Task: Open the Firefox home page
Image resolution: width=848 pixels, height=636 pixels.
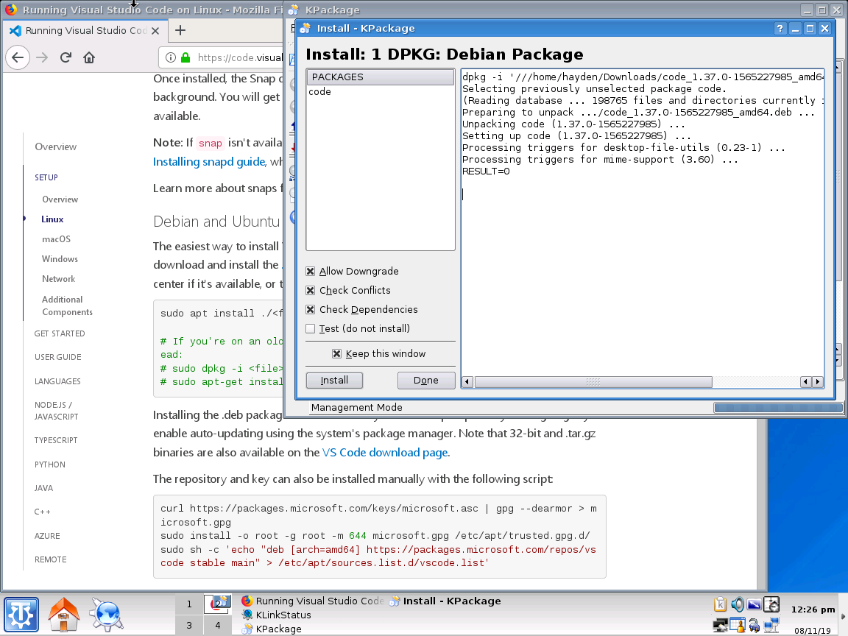Action: pyautogui.click(x=89, y=57)
